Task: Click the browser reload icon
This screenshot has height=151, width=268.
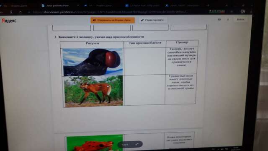Action: pos(21,12)
